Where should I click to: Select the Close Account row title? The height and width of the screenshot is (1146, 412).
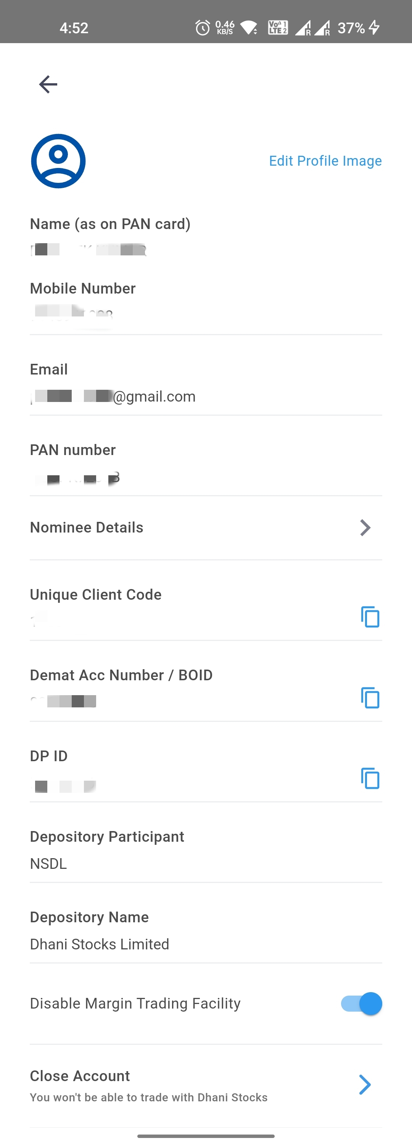pyautogui.click(x=80, y=1076)
